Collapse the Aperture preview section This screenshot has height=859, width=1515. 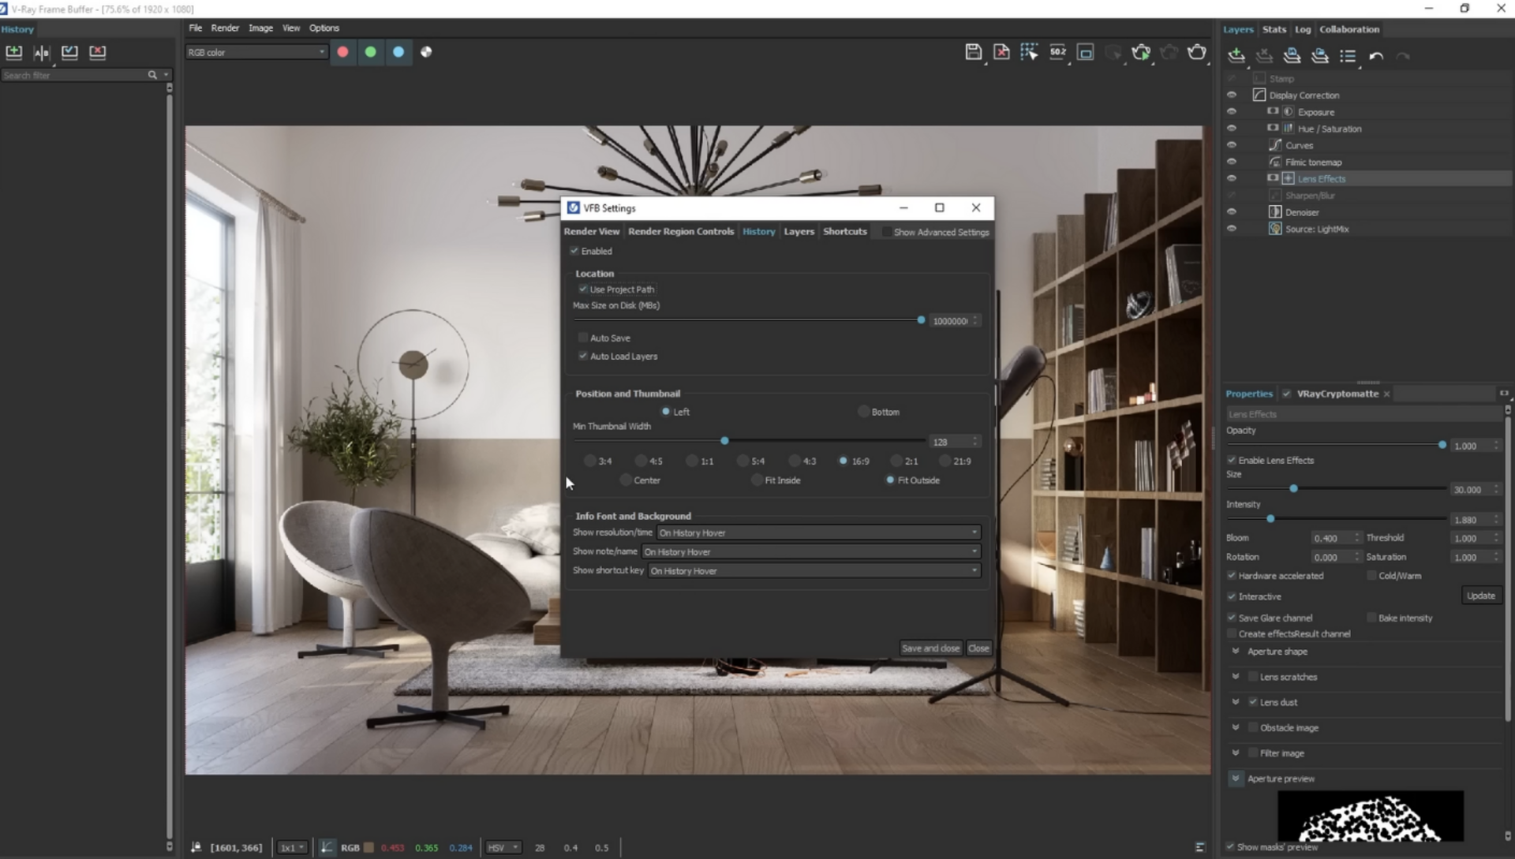pos(1236,779)
